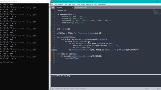Screen dimensions: 161x90
Task: Click highlighted line number 20 in the gutter
Action: pyautogui.click(x=54, y=50)
